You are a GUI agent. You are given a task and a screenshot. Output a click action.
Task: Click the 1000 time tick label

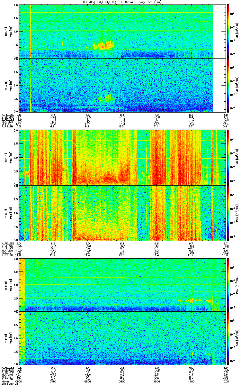click(x=156, y=381)
